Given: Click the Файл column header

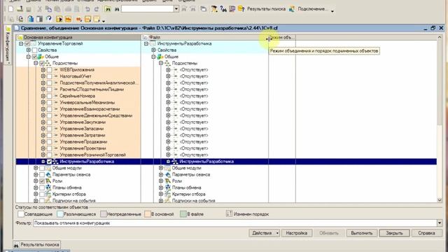Looking at the screenshot, I should pyautogui.click(x=205, y=37).
